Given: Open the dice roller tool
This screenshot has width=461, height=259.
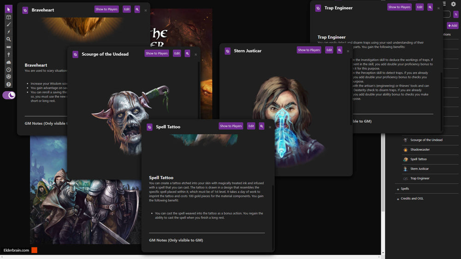Looking at the screenshot, I should 8,77.
